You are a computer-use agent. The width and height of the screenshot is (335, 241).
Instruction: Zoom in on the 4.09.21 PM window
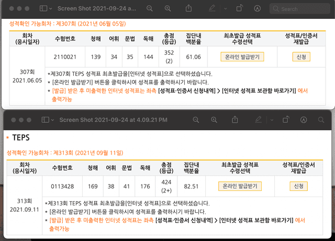(214, 120)
